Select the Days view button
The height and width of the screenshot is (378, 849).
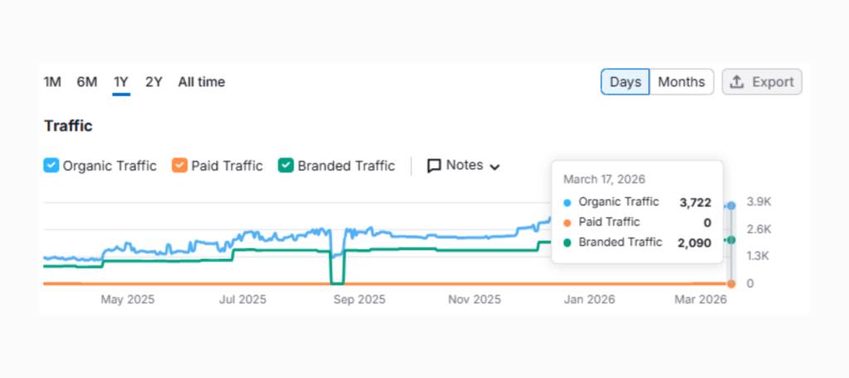pos(625,82)
